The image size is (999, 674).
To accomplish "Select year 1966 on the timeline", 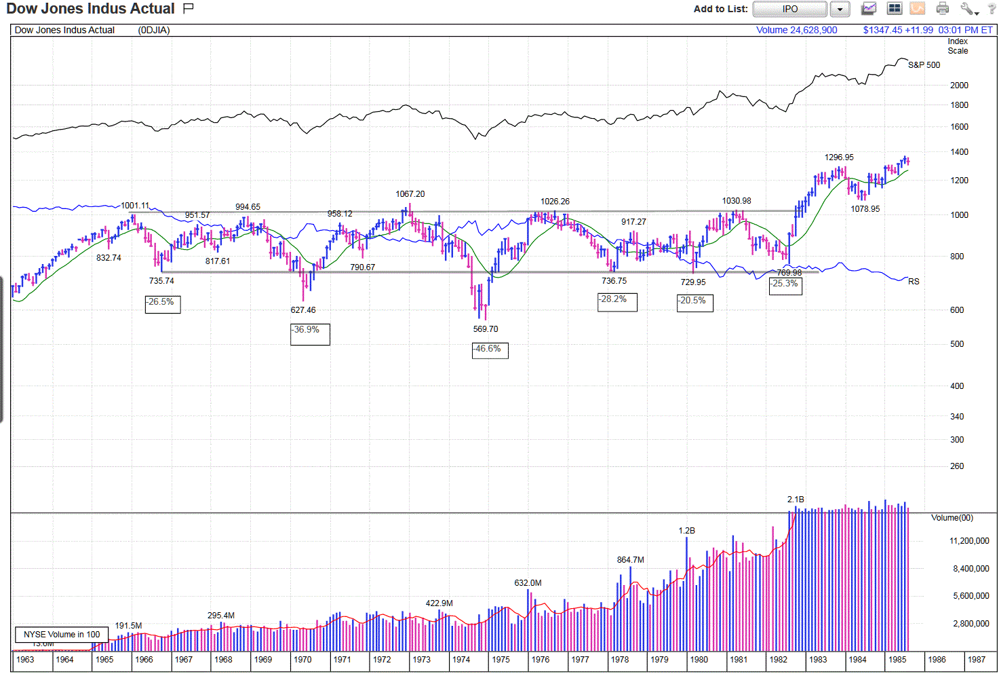I will pos(144,660).
